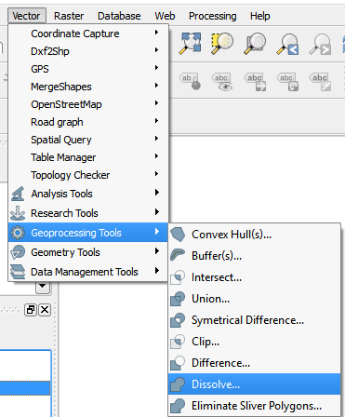
Task: Select the Move Label tool
Action: click(x=255, y=82)
